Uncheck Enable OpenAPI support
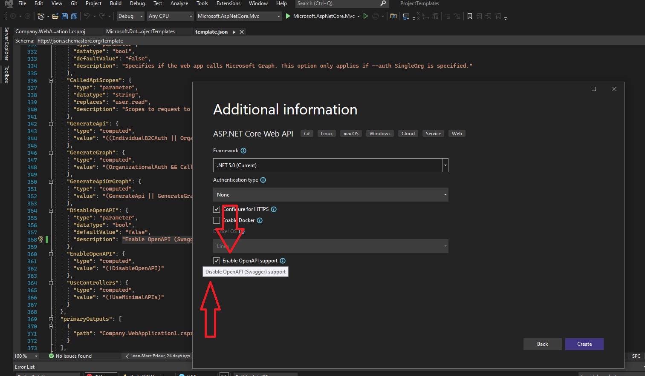645x376 pixels. pos(217,260)
